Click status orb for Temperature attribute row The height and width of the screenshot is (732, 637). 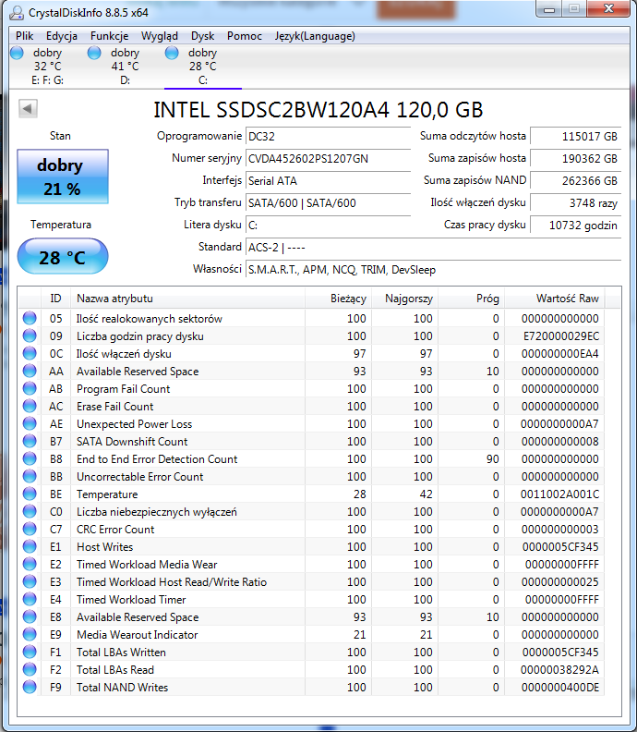[30, 494]
